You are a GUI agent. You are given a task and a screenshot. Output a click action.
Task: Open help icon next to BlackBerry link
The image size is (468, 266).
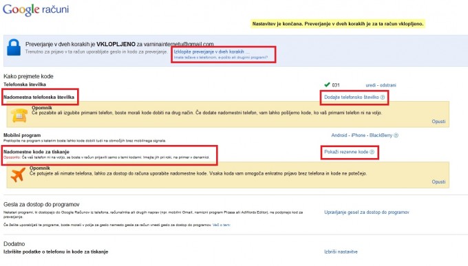pos(396,135)
